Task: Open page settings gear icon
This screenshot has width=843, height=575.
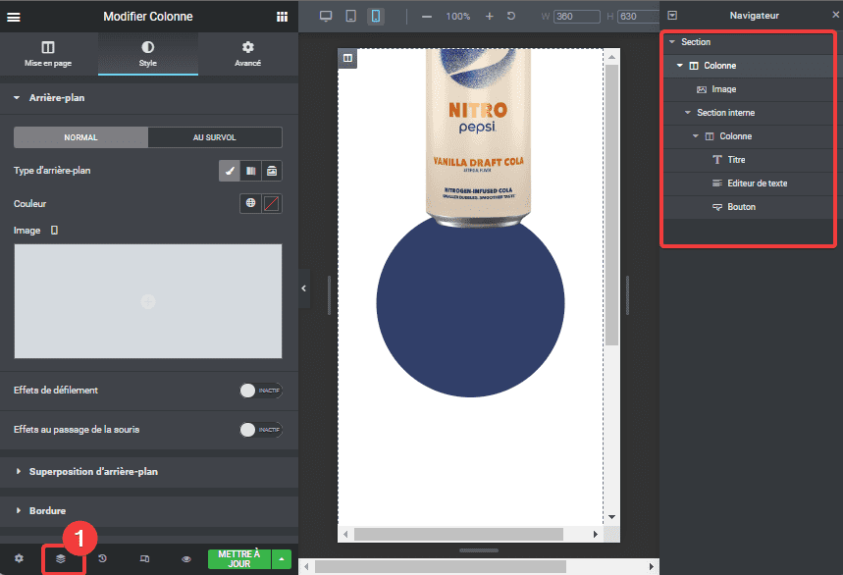Action: pyautogui.click(x=19, y=558)
